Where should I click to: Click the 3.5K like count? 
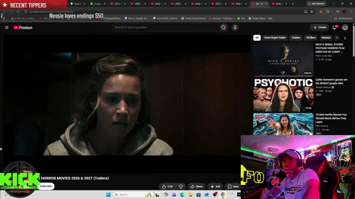click(170, 187)
